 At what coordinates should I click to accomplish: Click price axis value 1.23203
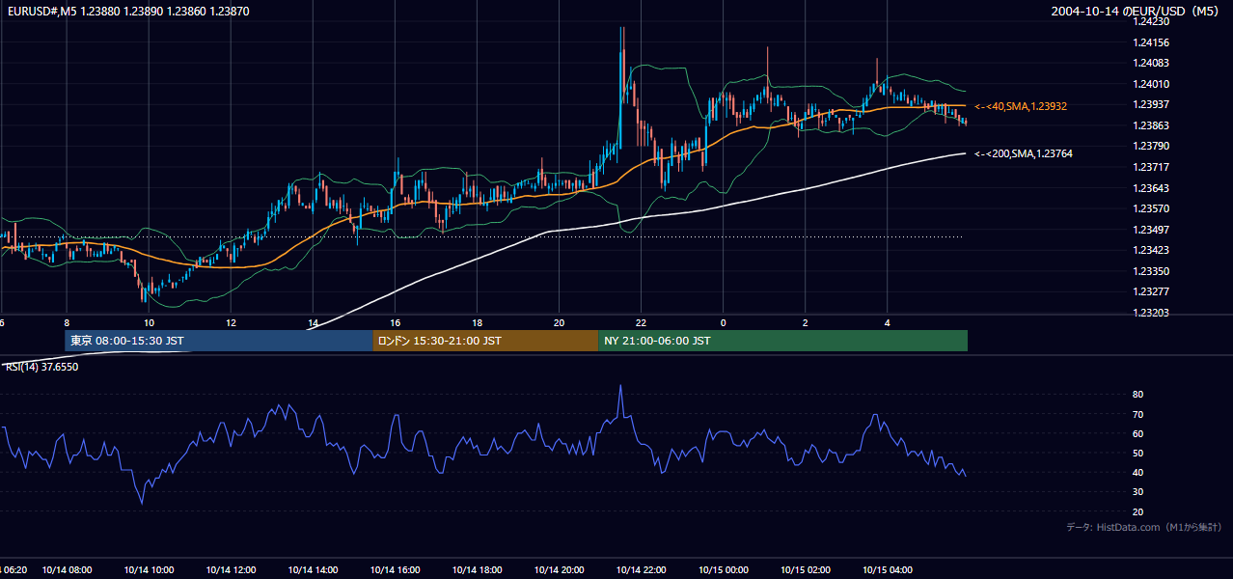1150,313
